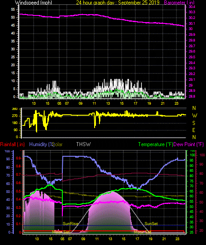Click hour 11 tick below windspeed graph
Image resolution: width=206 pixels, height=245 pixels.
coord(94,103)
